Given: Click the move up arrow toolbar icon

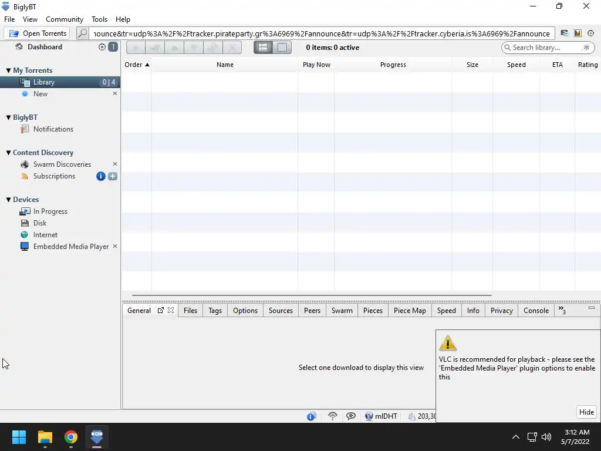Looking at the screenshot, I should (x=174, y=48).
